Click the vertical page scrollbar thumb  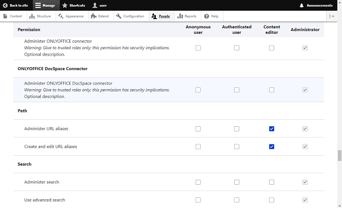coord(340,156)
